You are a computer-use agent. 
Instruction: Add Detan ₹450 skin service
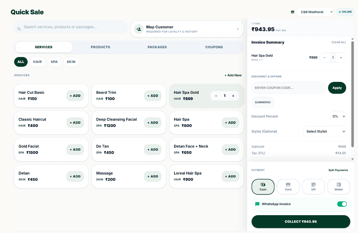coord(75,176)
